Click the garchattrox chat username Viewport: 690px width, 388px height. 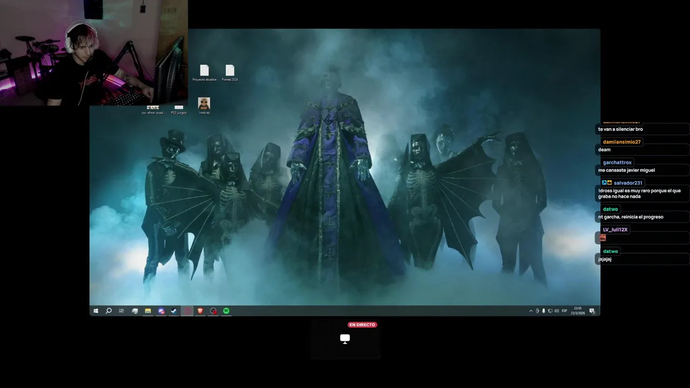[x=617, y=163]
